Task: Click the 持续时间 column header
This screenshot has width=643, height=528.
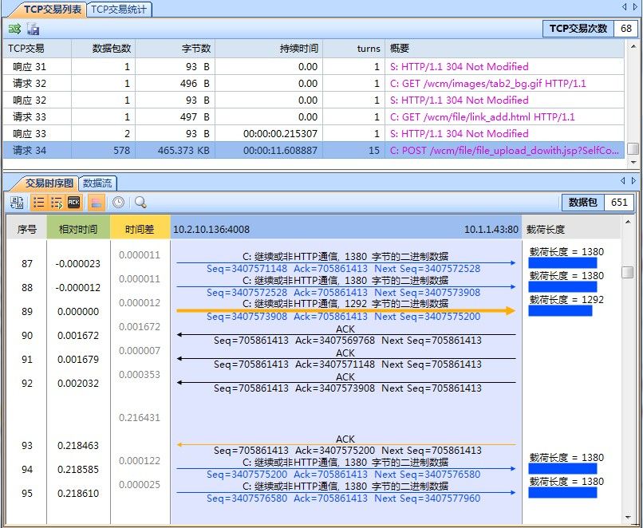Action: tap(298, 49)
